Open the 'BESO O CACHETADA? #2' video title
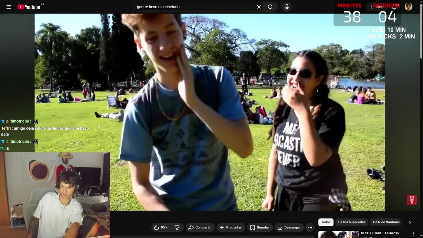The image size is (423, 238). 380,233
